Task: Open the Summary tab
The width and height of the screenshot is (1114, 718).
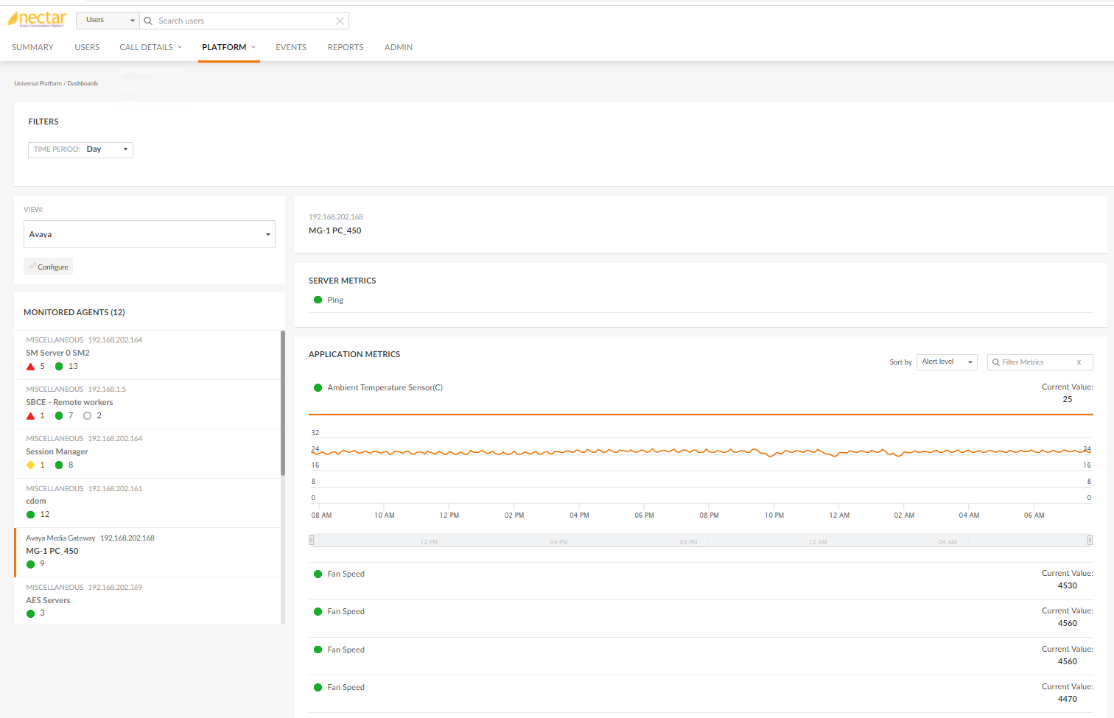Action: point(32,47)
